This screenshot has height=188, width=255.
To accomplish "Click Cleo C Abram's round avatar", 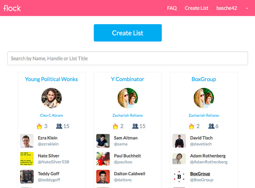I will coord(52,98).
